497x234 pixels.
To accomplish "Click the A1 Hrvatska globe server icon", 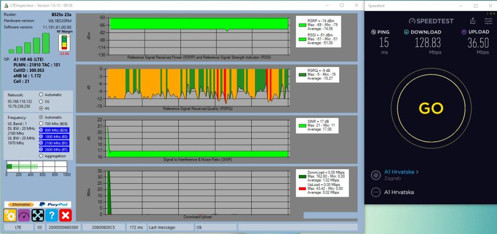I will tap(375, 175).
